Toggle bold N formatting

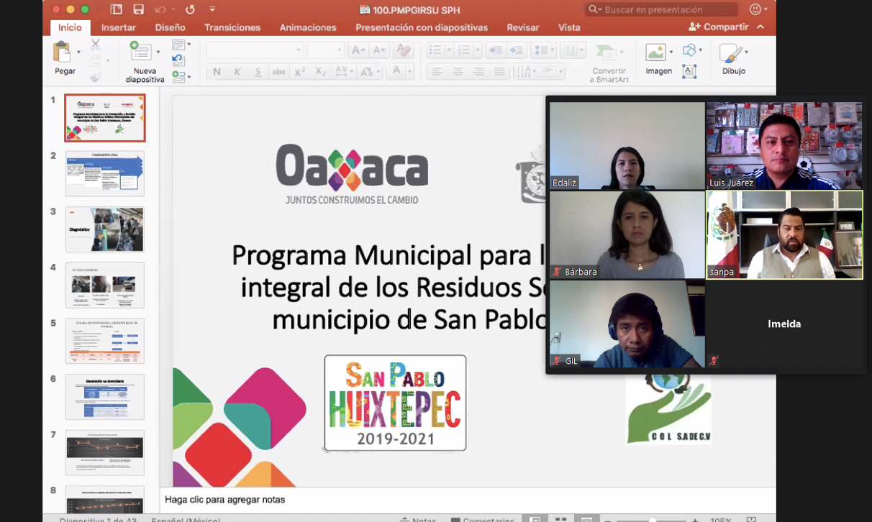point(217,72)
